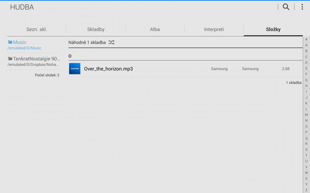Jump to # in the alphabet index

point(306,39)
